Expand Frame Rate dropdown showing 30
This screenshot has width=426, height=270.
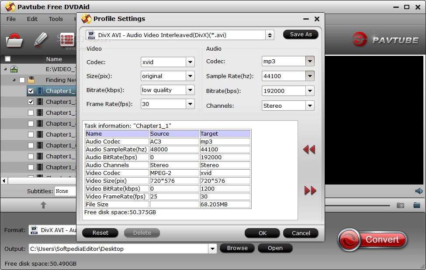coord(190,104)
